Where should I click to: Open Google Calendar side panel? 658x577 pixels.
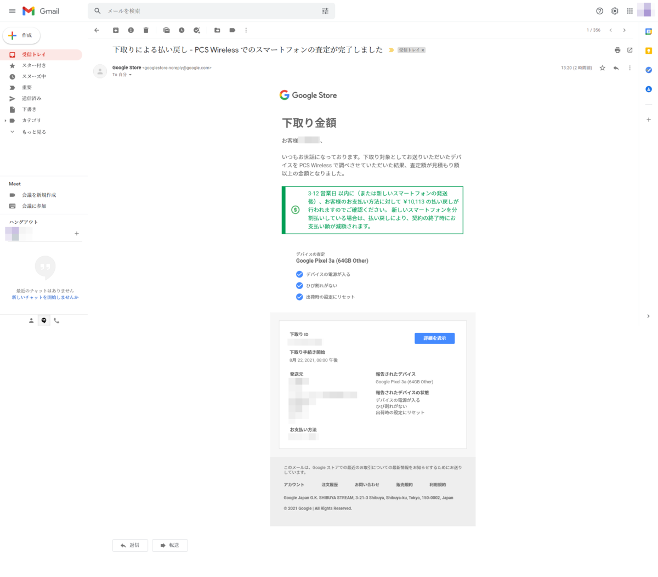pyautogui.click(x=649, y=32)
